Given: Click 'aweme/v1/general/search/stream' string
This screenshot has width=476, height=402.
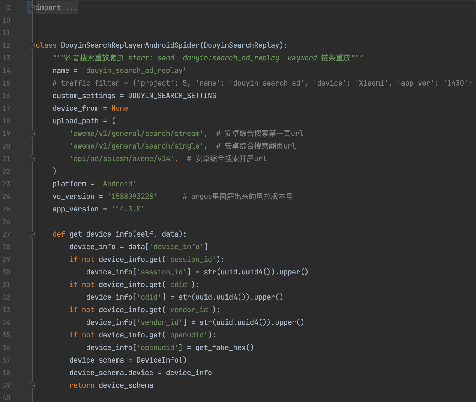Looking at the screenshot, I should click(136, 134).
